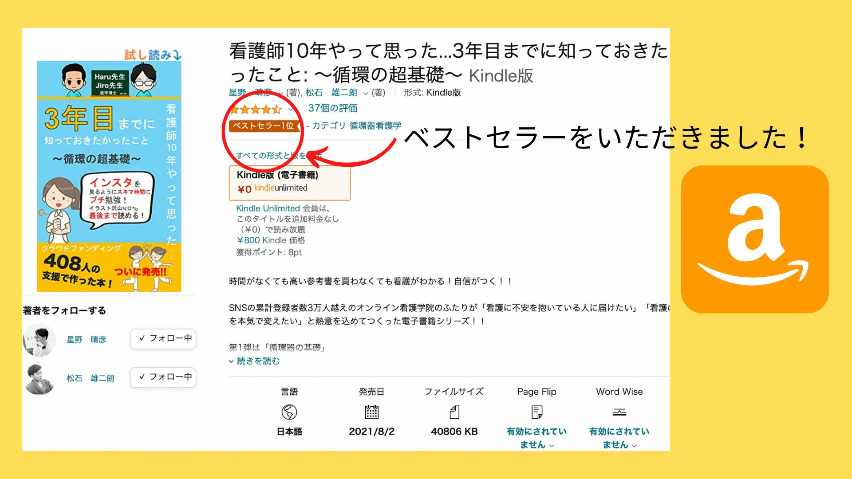Click the orange Amazon logo icon
The height and width of the screenshot is (479, 852).
754,239
